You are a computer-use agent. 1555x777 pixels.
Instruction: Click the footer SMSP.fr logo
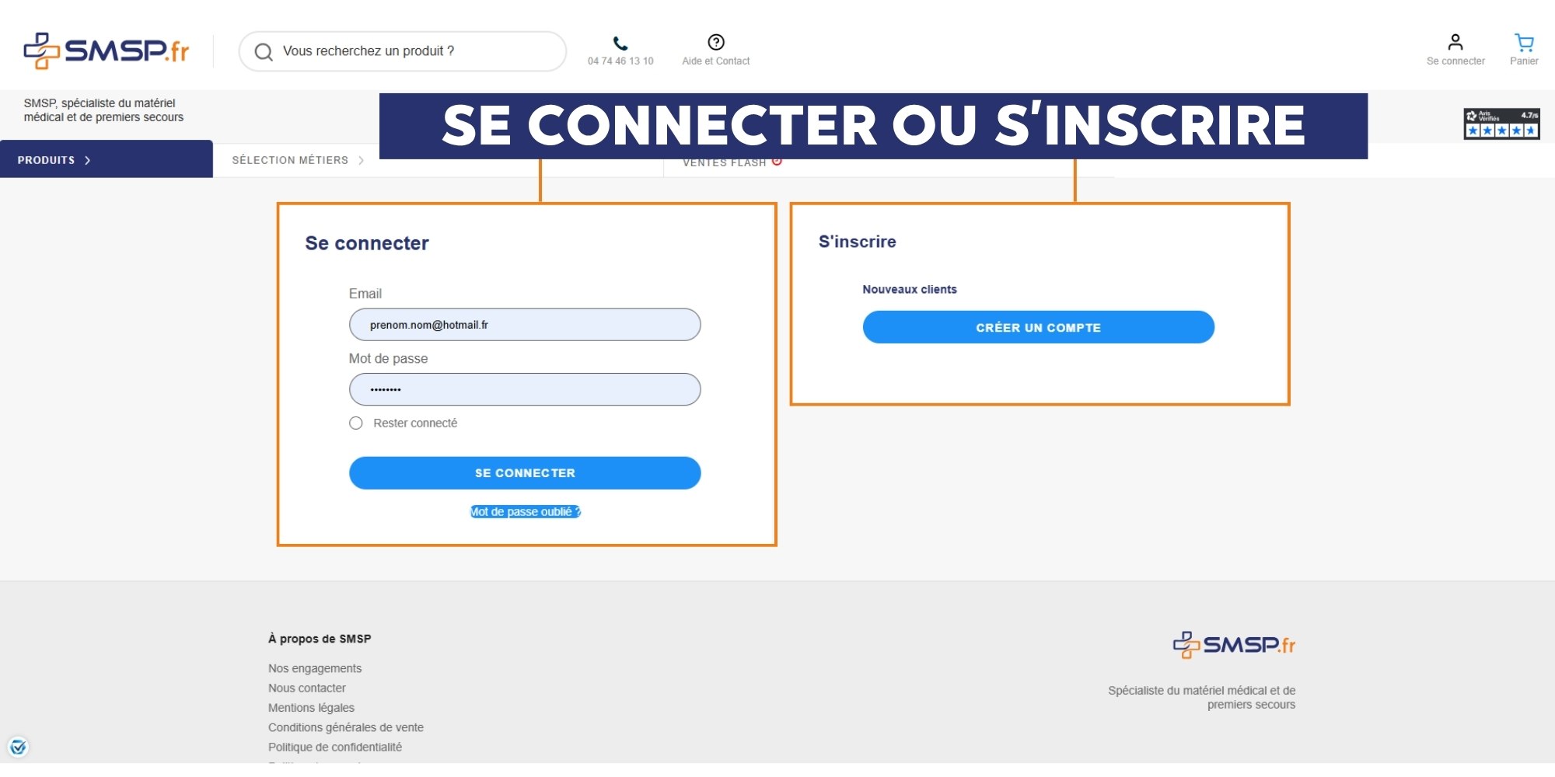(1234, 645)
